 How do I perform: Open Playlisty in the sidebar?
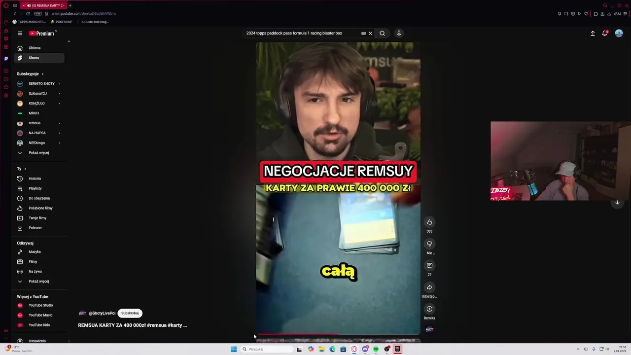(x=39, y=188)
